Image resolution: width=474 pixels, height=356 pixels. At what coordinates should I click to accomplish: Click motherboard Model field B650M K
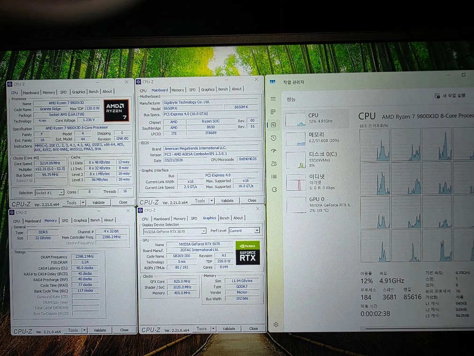click(193, 108)
